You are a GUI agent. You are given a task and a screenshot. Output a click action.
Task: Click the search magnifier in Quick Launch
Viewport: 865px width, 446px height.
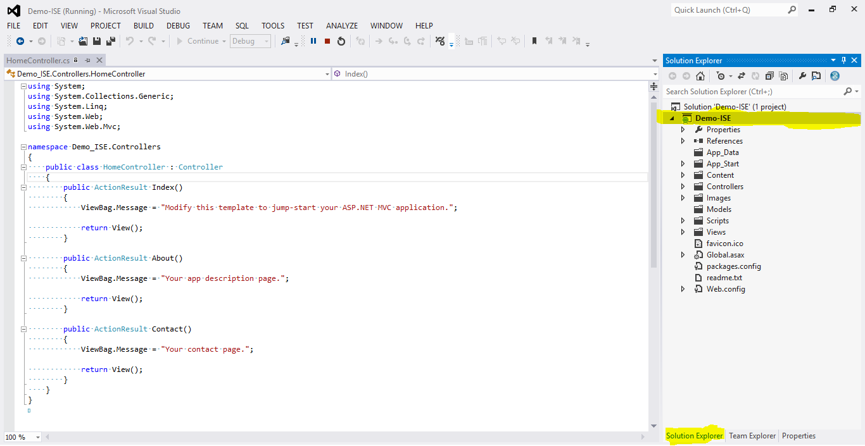click(x=792, y=9)
